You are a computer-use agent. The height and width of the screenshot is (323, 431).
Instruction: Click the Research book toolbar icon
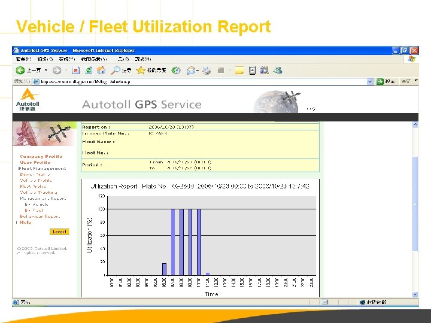tap(264, 71)
